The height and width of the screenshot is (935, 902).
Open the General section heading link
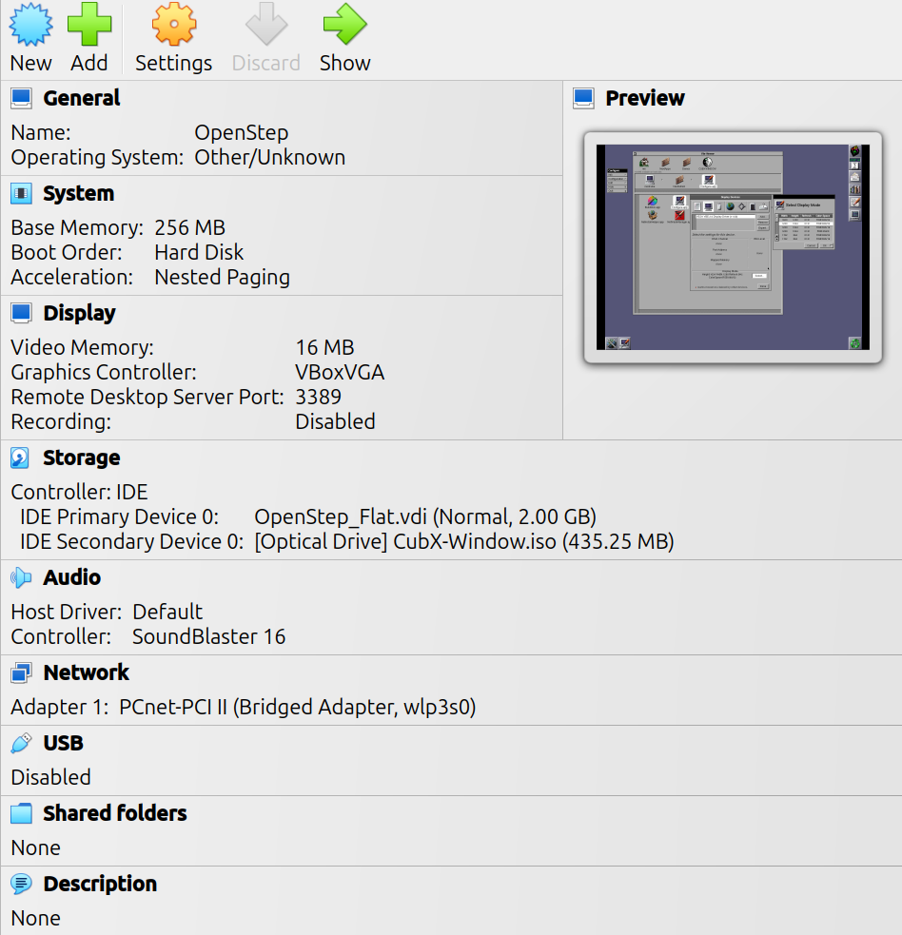point(81,98)
